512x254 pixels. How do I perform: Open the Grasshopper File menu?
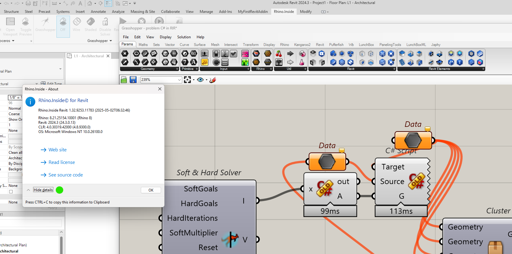click(x=126, y=37)
